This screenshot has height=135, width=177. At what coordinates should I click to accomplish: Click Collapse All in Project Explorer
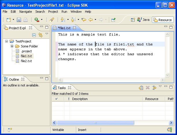(x=34, y=35)
